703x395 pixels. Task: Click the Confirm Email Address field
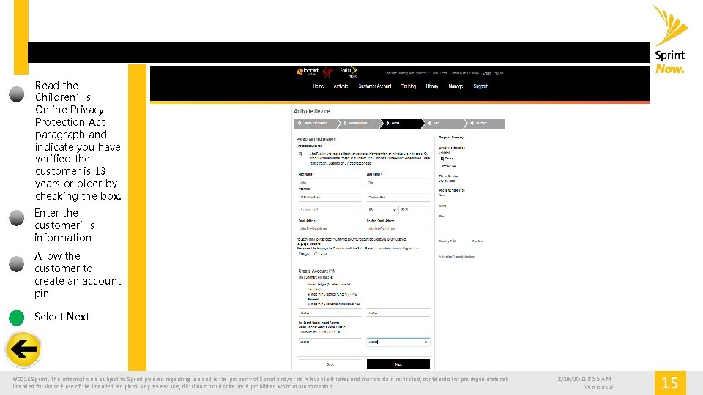(398, 229)
